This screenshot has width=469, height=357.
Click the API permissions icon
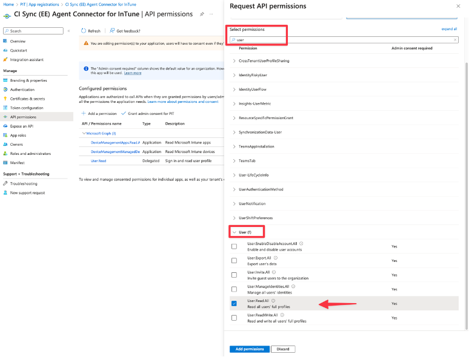click(x=5, y=117)
